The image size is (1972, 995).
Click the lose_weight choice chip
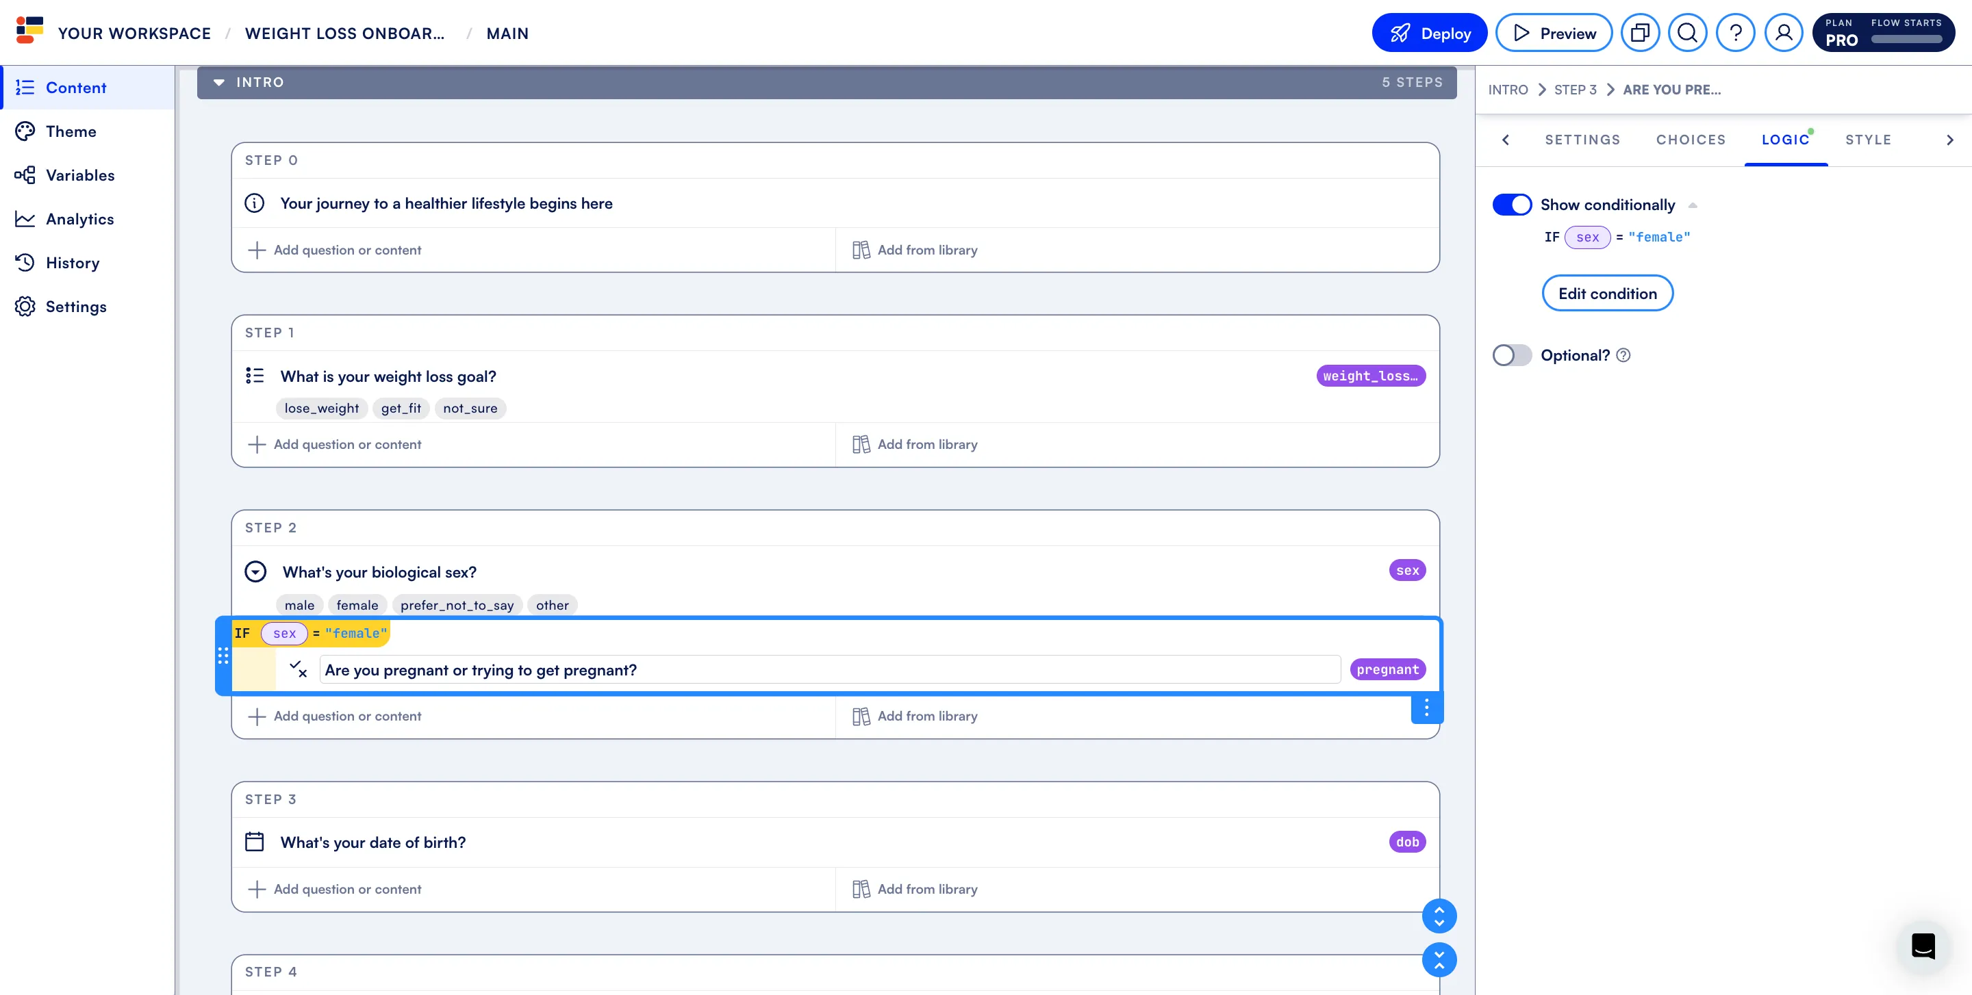click(322, 409)
